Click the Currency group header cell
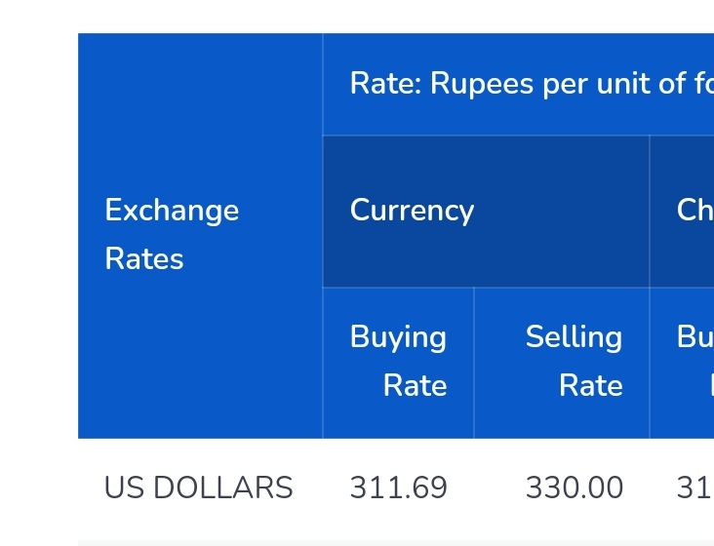714x546 pixels. [x=486, y=212]
